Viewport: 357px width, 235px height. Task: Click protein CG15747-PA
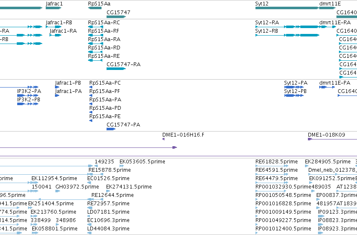123,125
